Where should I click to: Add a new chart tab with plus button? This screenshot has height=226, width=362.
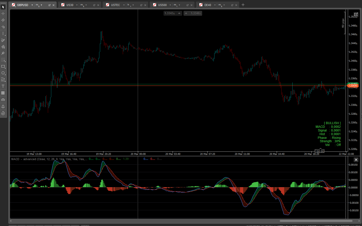click(243, 5)
